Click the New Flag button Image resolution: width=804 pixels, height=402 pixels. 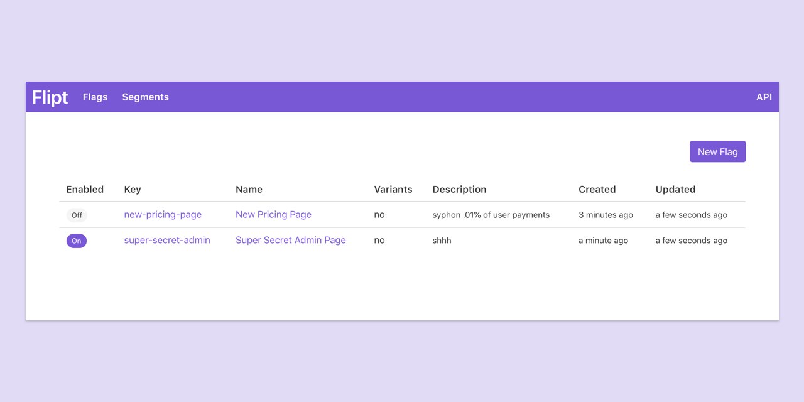(717, 152)
